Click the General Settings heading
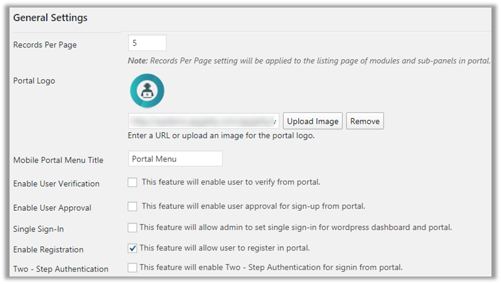501x284 pixels. click(50, 18)
